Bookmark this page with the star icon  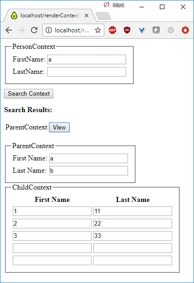pos(98,30)
